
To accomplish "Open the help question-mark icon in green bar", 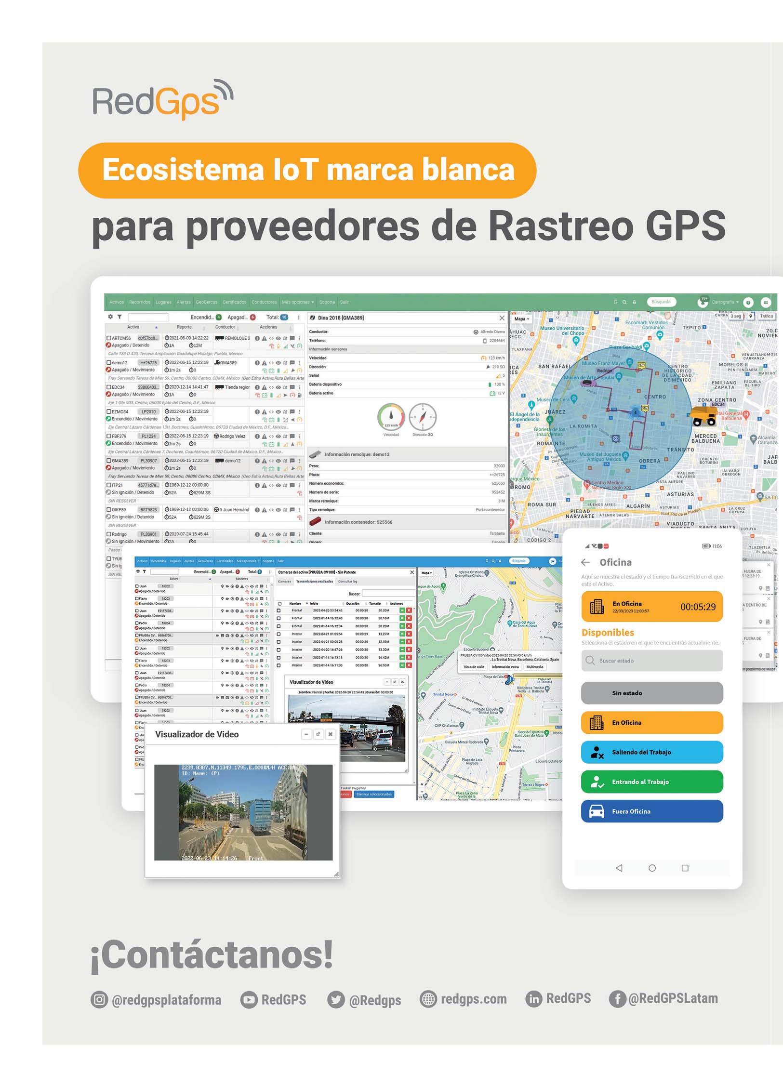I will [x=748, y=303].
